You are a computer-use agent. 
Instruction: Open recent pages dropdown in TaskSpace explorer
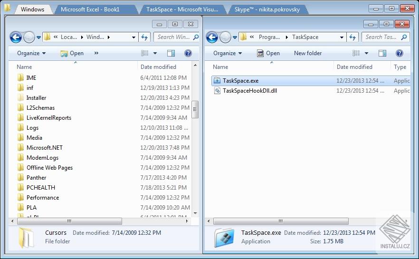pyautogui.click(x=235, y=38)
